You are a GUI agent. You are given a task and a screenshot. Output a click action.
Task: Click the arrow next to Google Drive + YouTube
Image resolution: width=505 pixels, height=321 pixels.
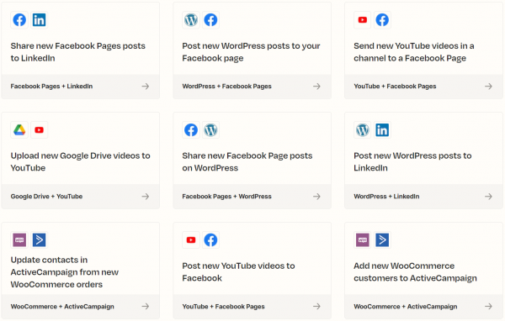pos(146,196)
